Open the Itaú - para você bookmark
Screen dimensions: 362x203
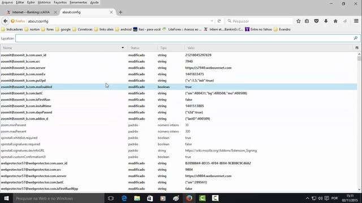[x=147, y=29]
